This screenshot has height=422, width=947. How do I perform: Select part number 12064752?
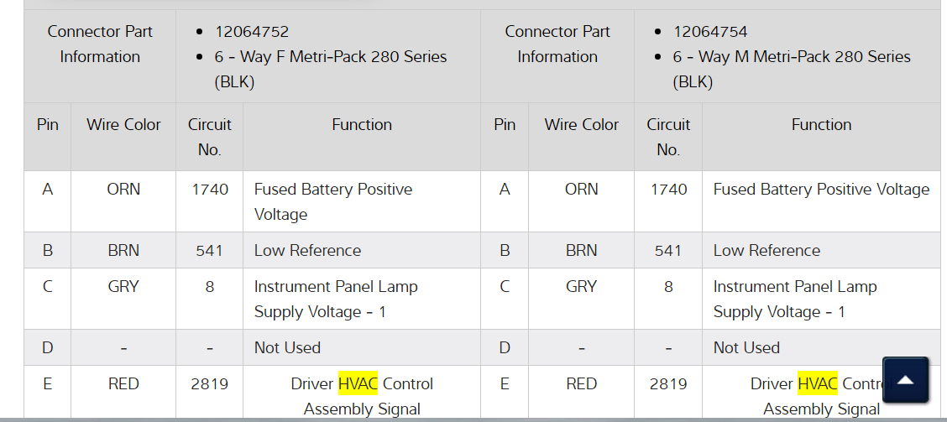click(x=252, y=32)
